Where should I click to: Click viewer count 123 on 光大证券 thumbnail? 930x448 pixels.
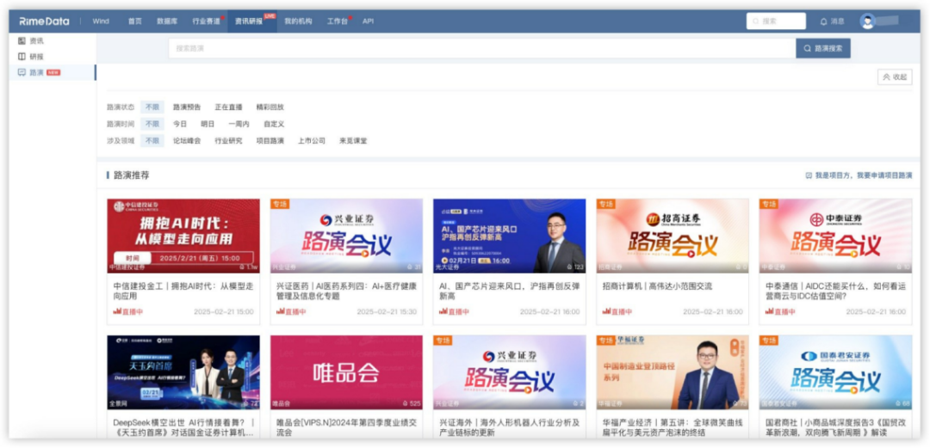(x=575, y=267)
